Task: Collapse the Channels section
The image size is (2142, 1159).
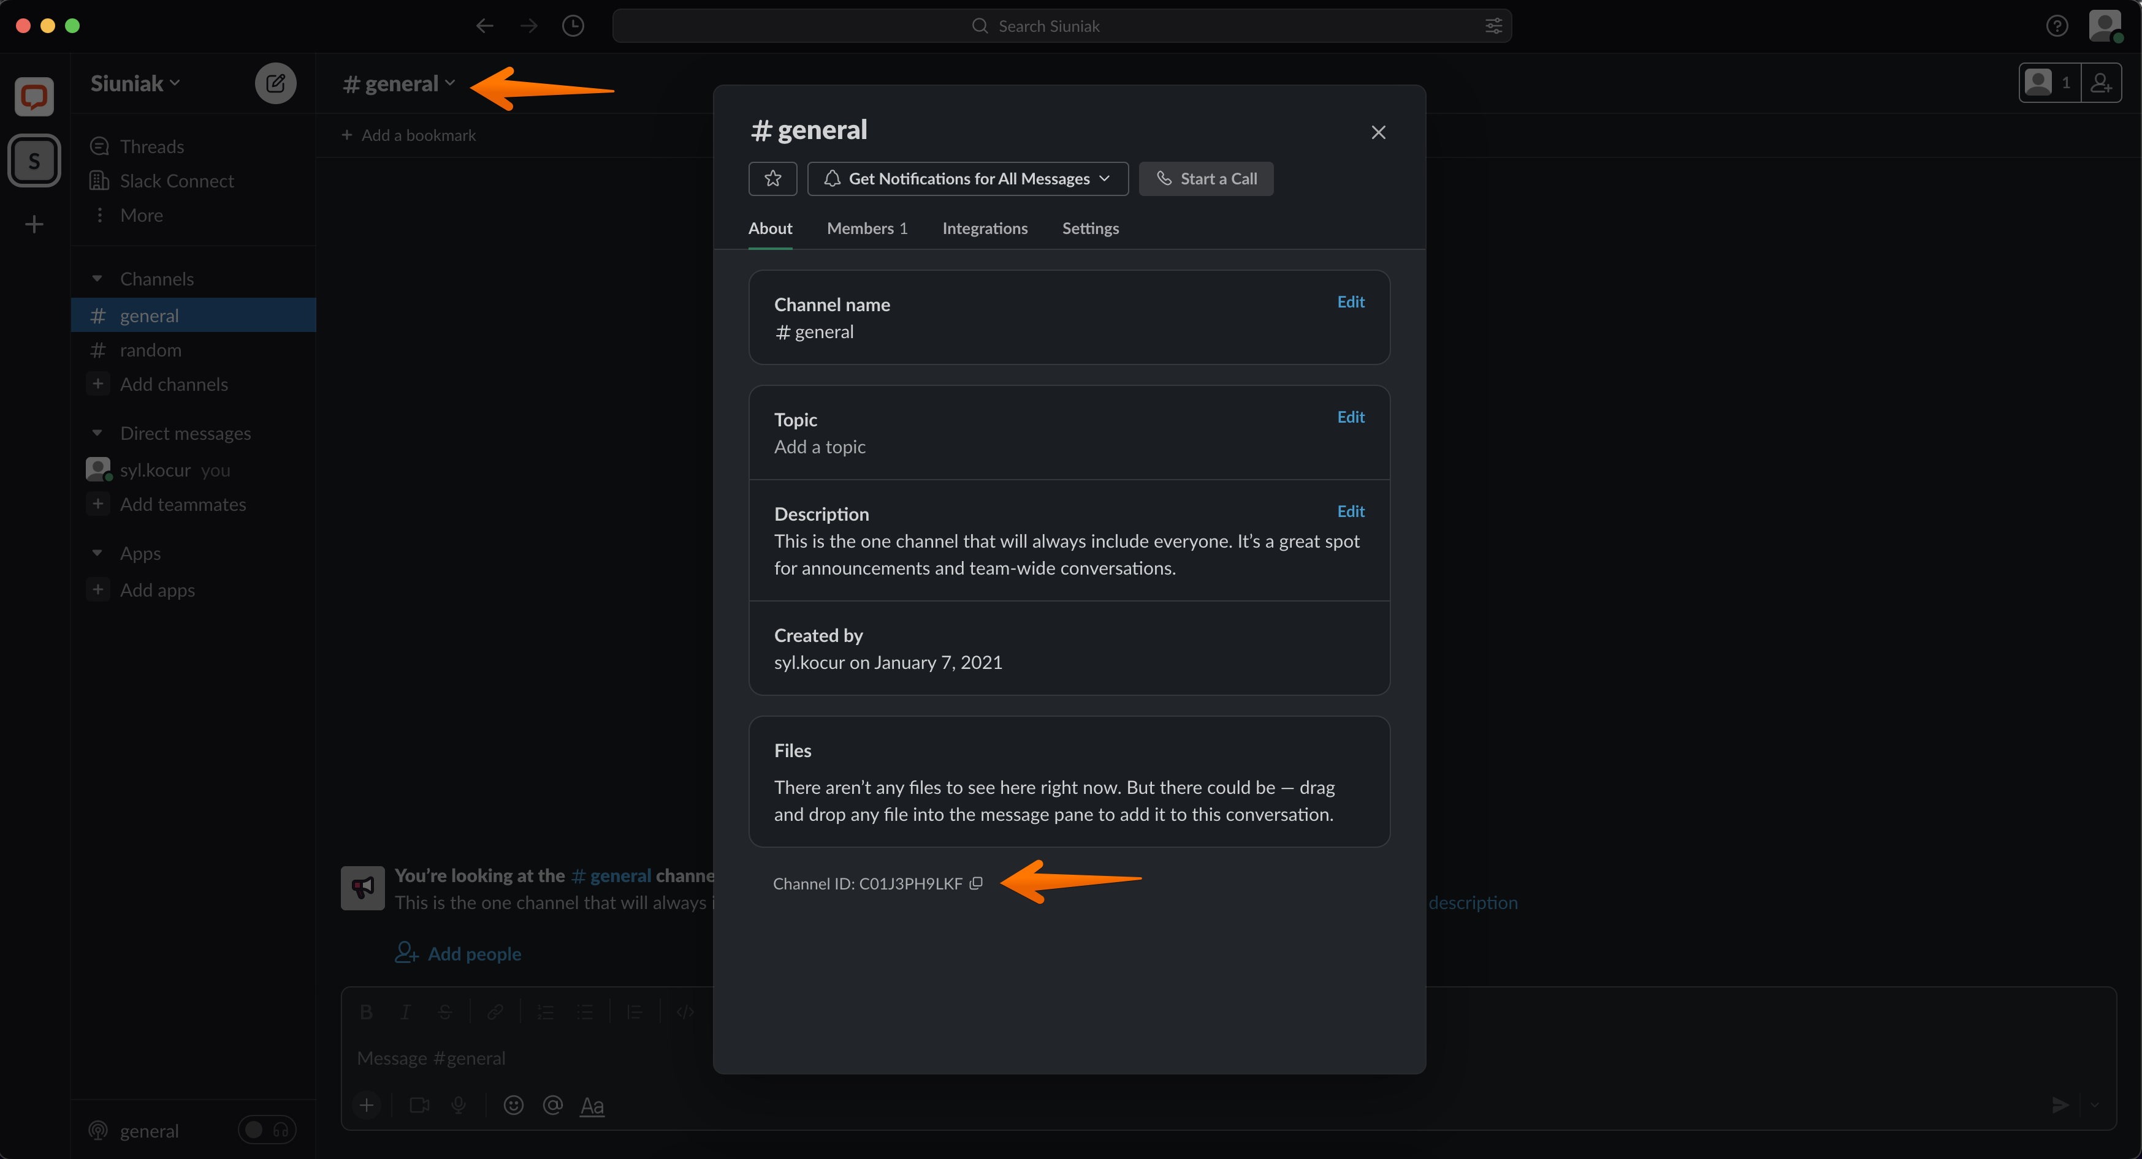Action: click(97, 278)
